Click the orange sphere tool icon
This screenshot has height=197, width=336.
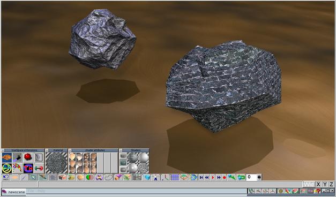click(80, 177)
